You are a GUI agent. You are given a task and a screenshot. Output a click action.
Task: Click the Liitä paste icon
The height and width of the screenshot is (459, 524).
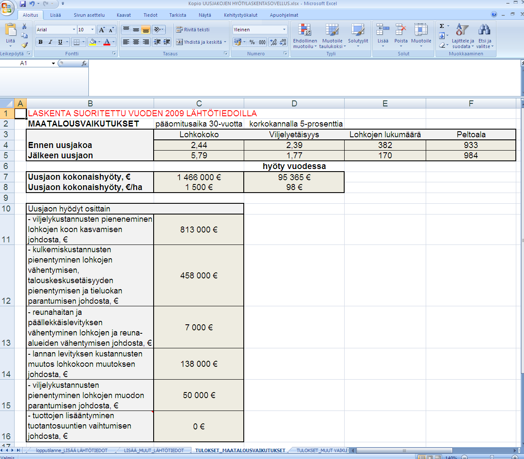click(x=10, y=30)
